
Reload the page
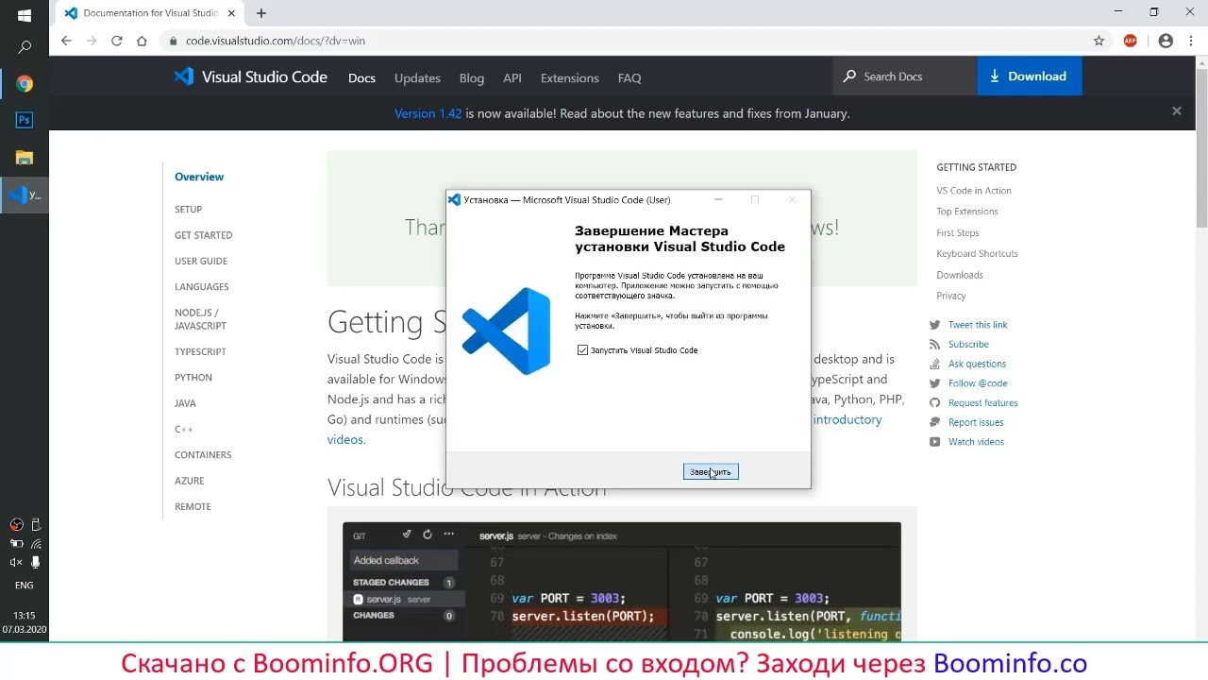pyautogui.click(x=117, y=41)
